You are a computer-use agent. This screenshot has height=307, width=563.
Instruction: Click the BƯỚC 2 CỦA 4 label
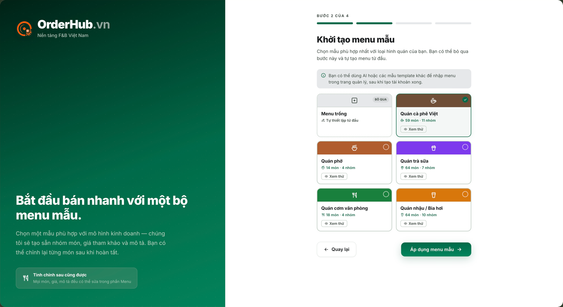tap(333, 16)
